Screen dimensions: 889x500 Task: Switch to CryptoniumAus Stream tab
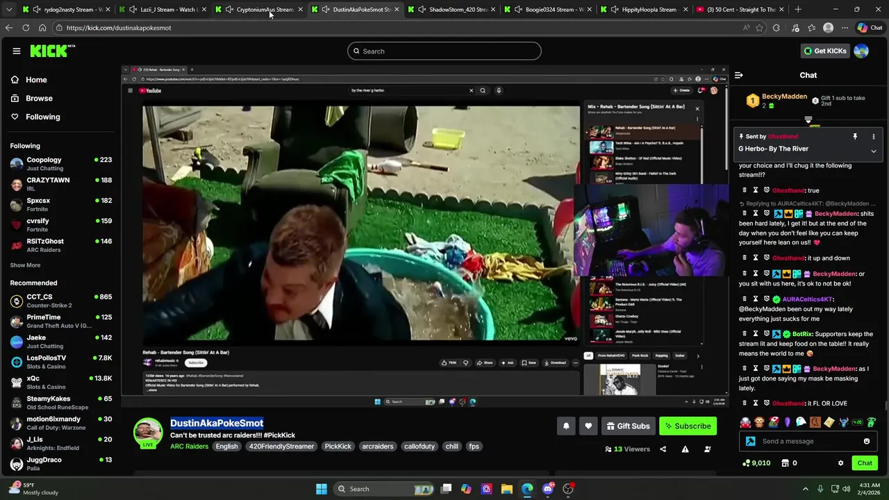260,10
